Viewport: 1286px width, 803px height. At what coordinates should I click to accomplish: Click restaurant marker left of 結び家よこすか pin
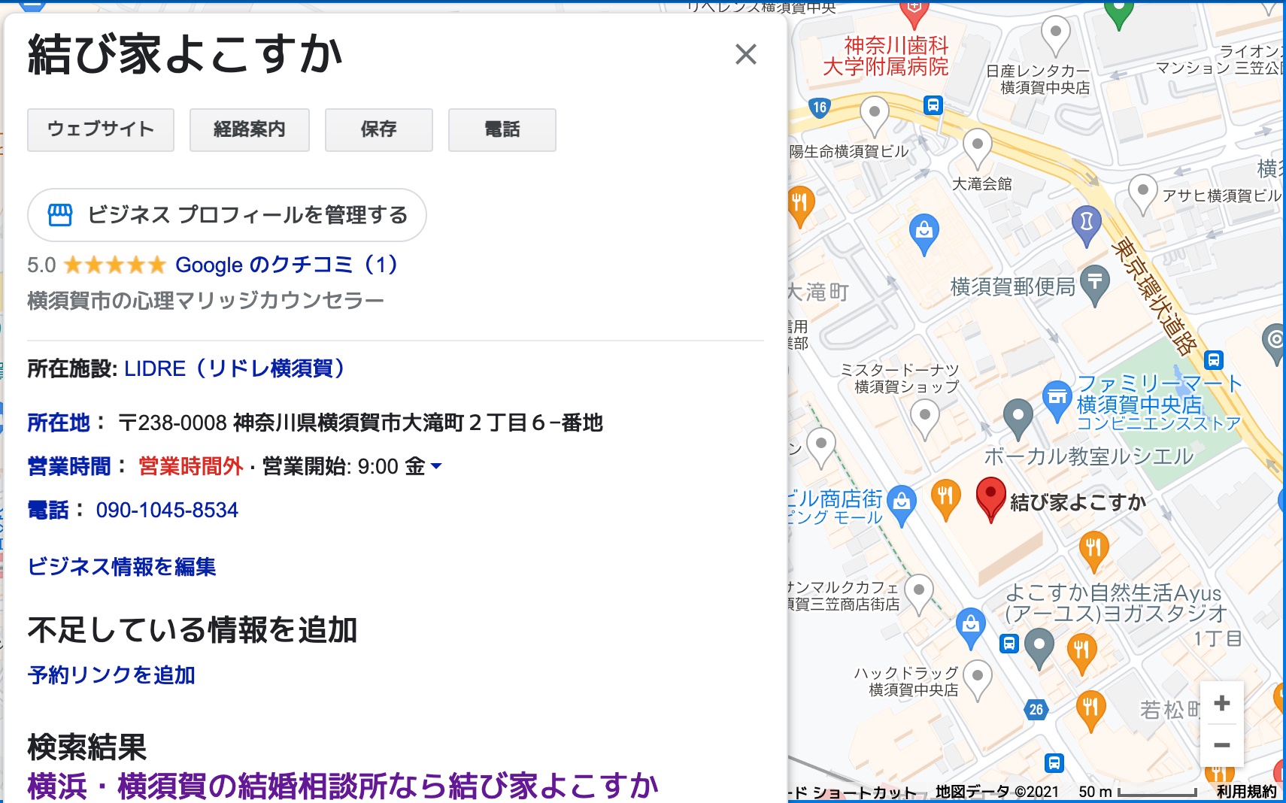pos(945,498)
